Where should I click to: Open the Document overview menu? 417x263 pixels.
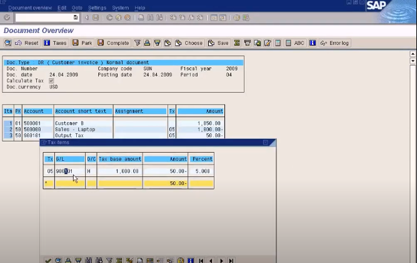pos(30,7)
